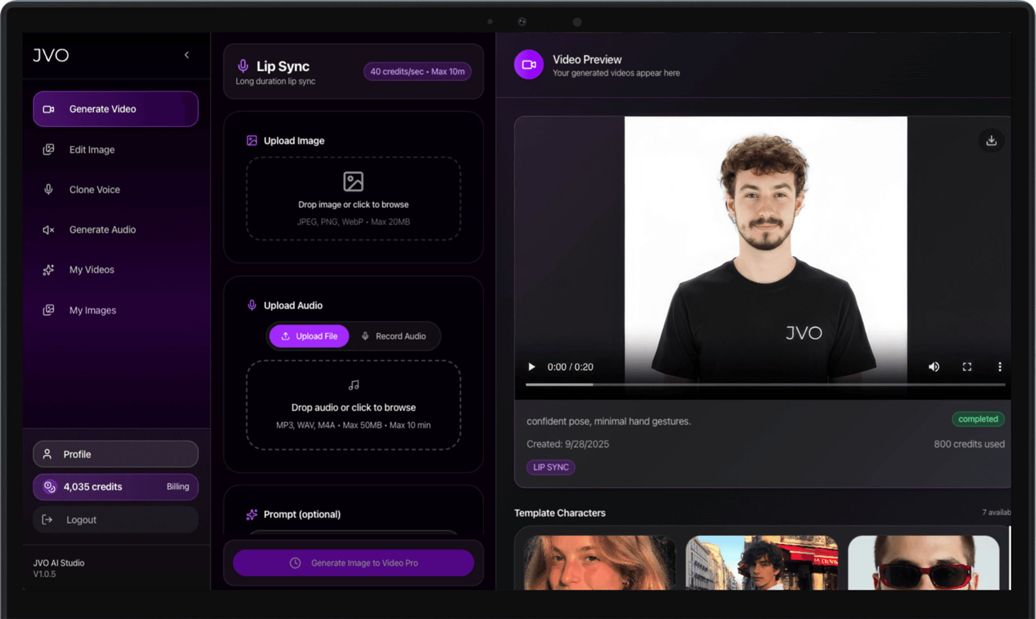Screen dimensions: 1036x619
Task: Select the Generate Video sidebar icon
Action: click(x=48, y=109)
